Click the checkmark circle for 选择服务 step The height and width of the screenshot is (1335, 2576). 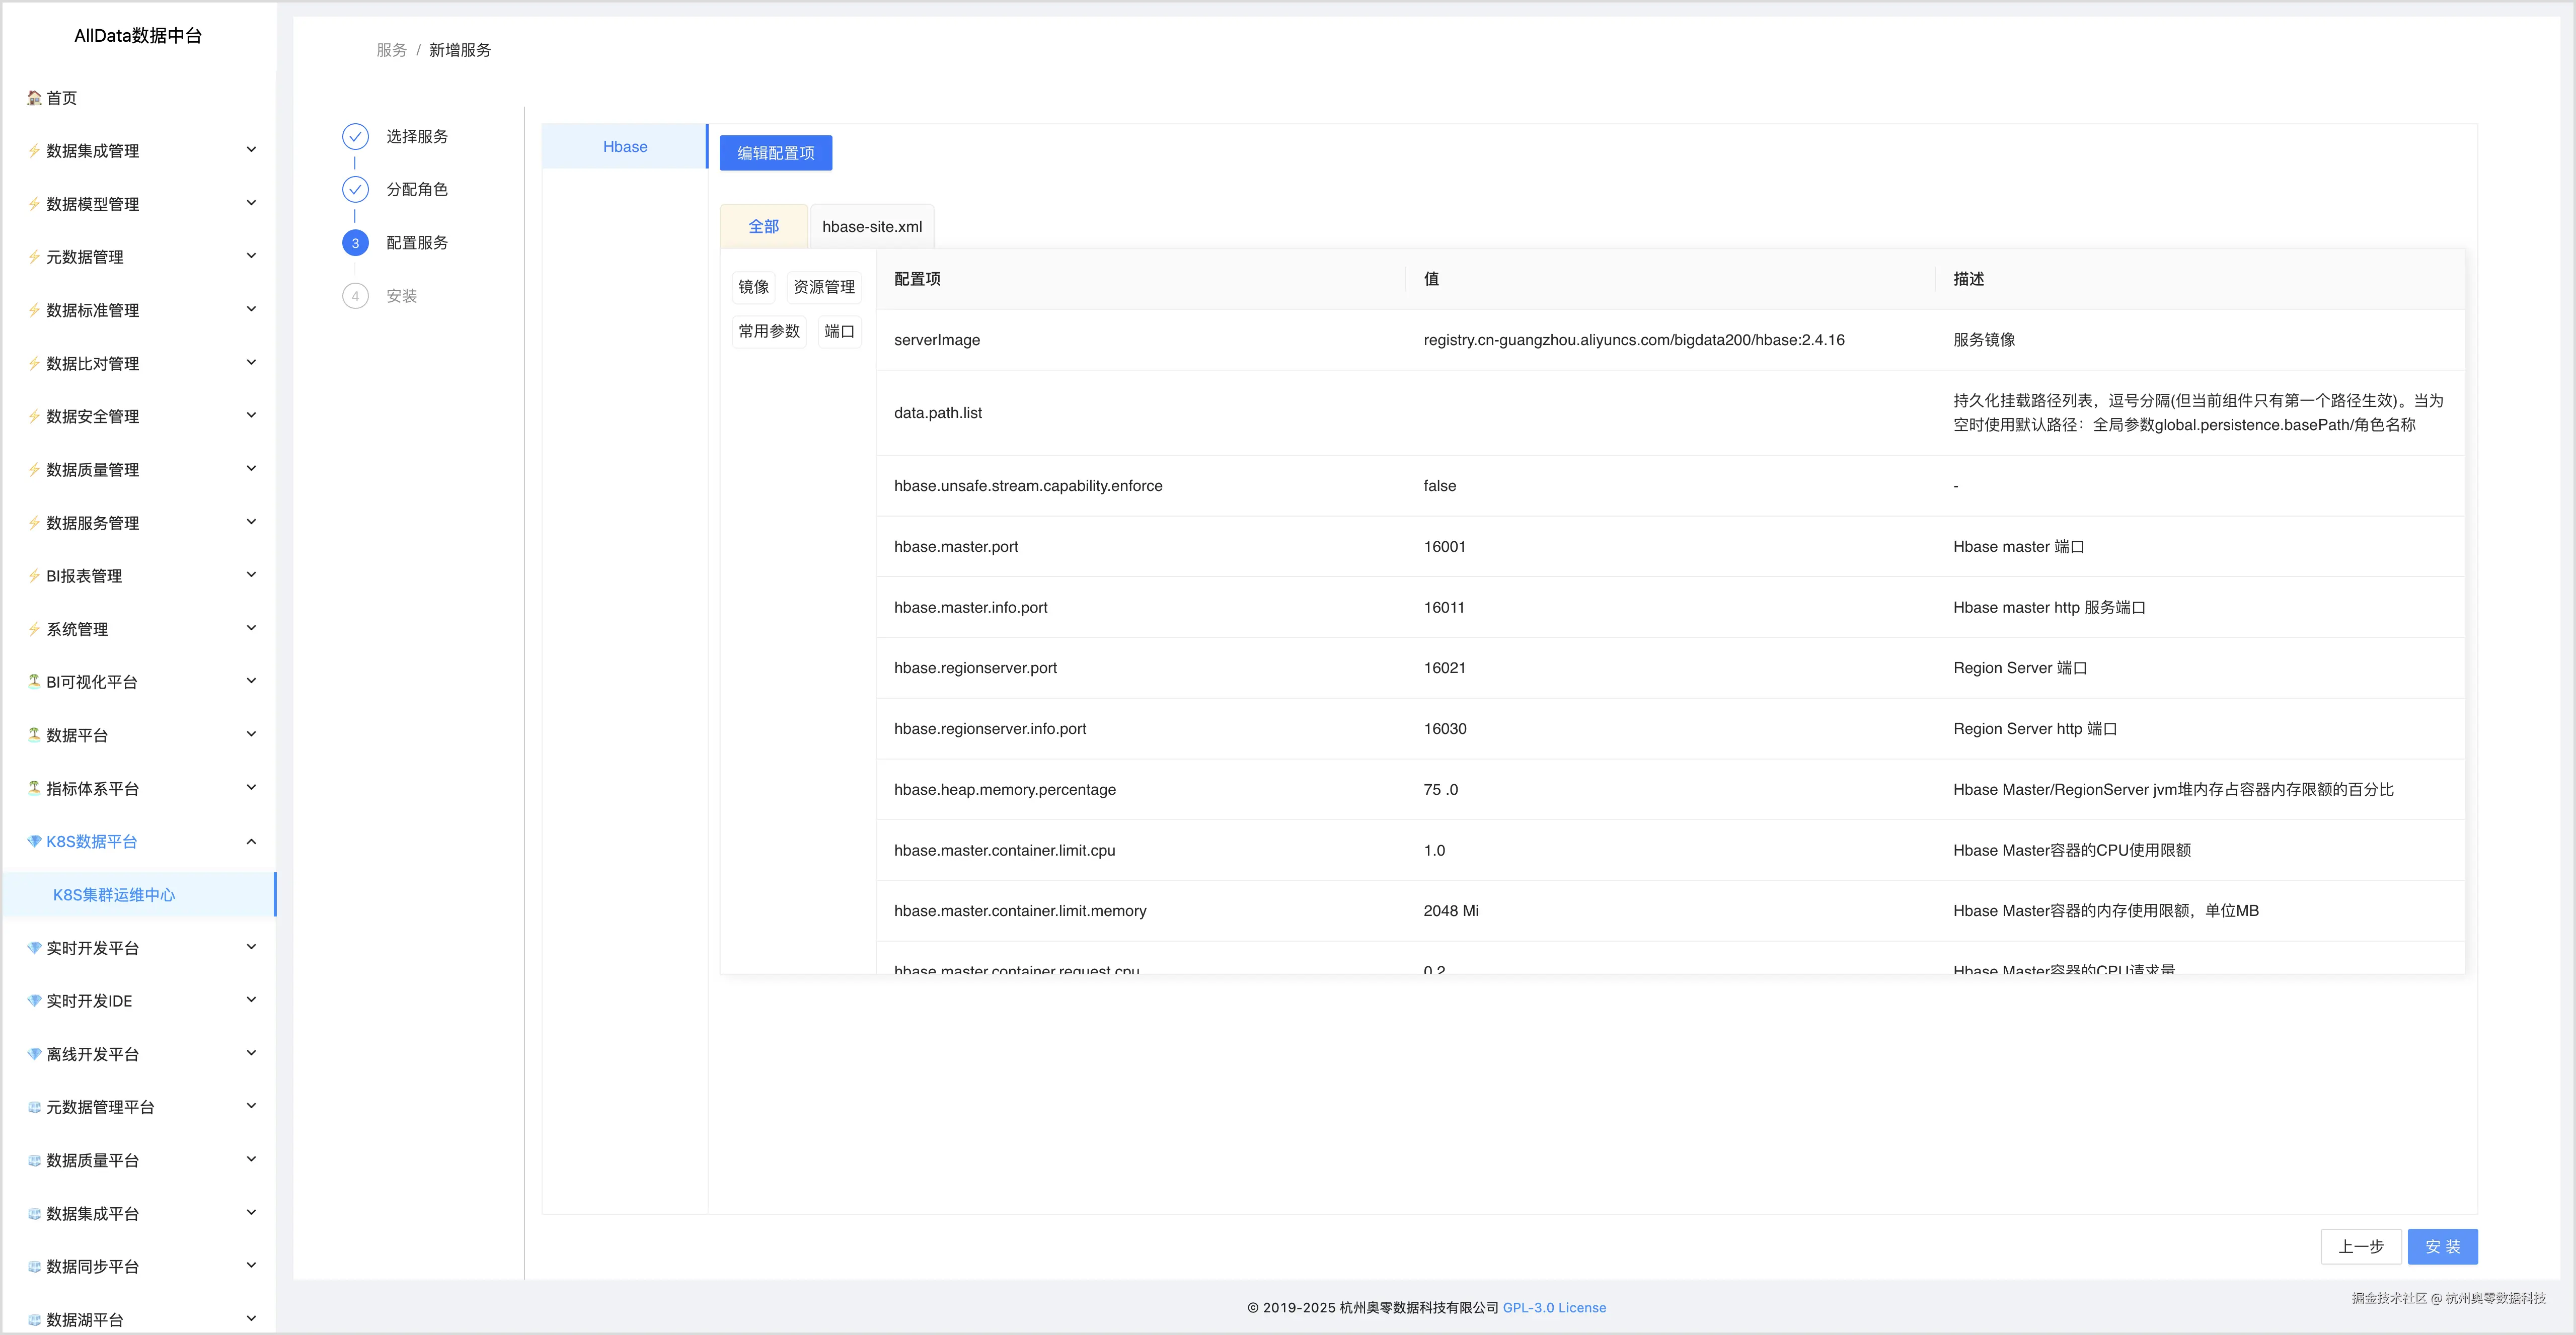355,137
